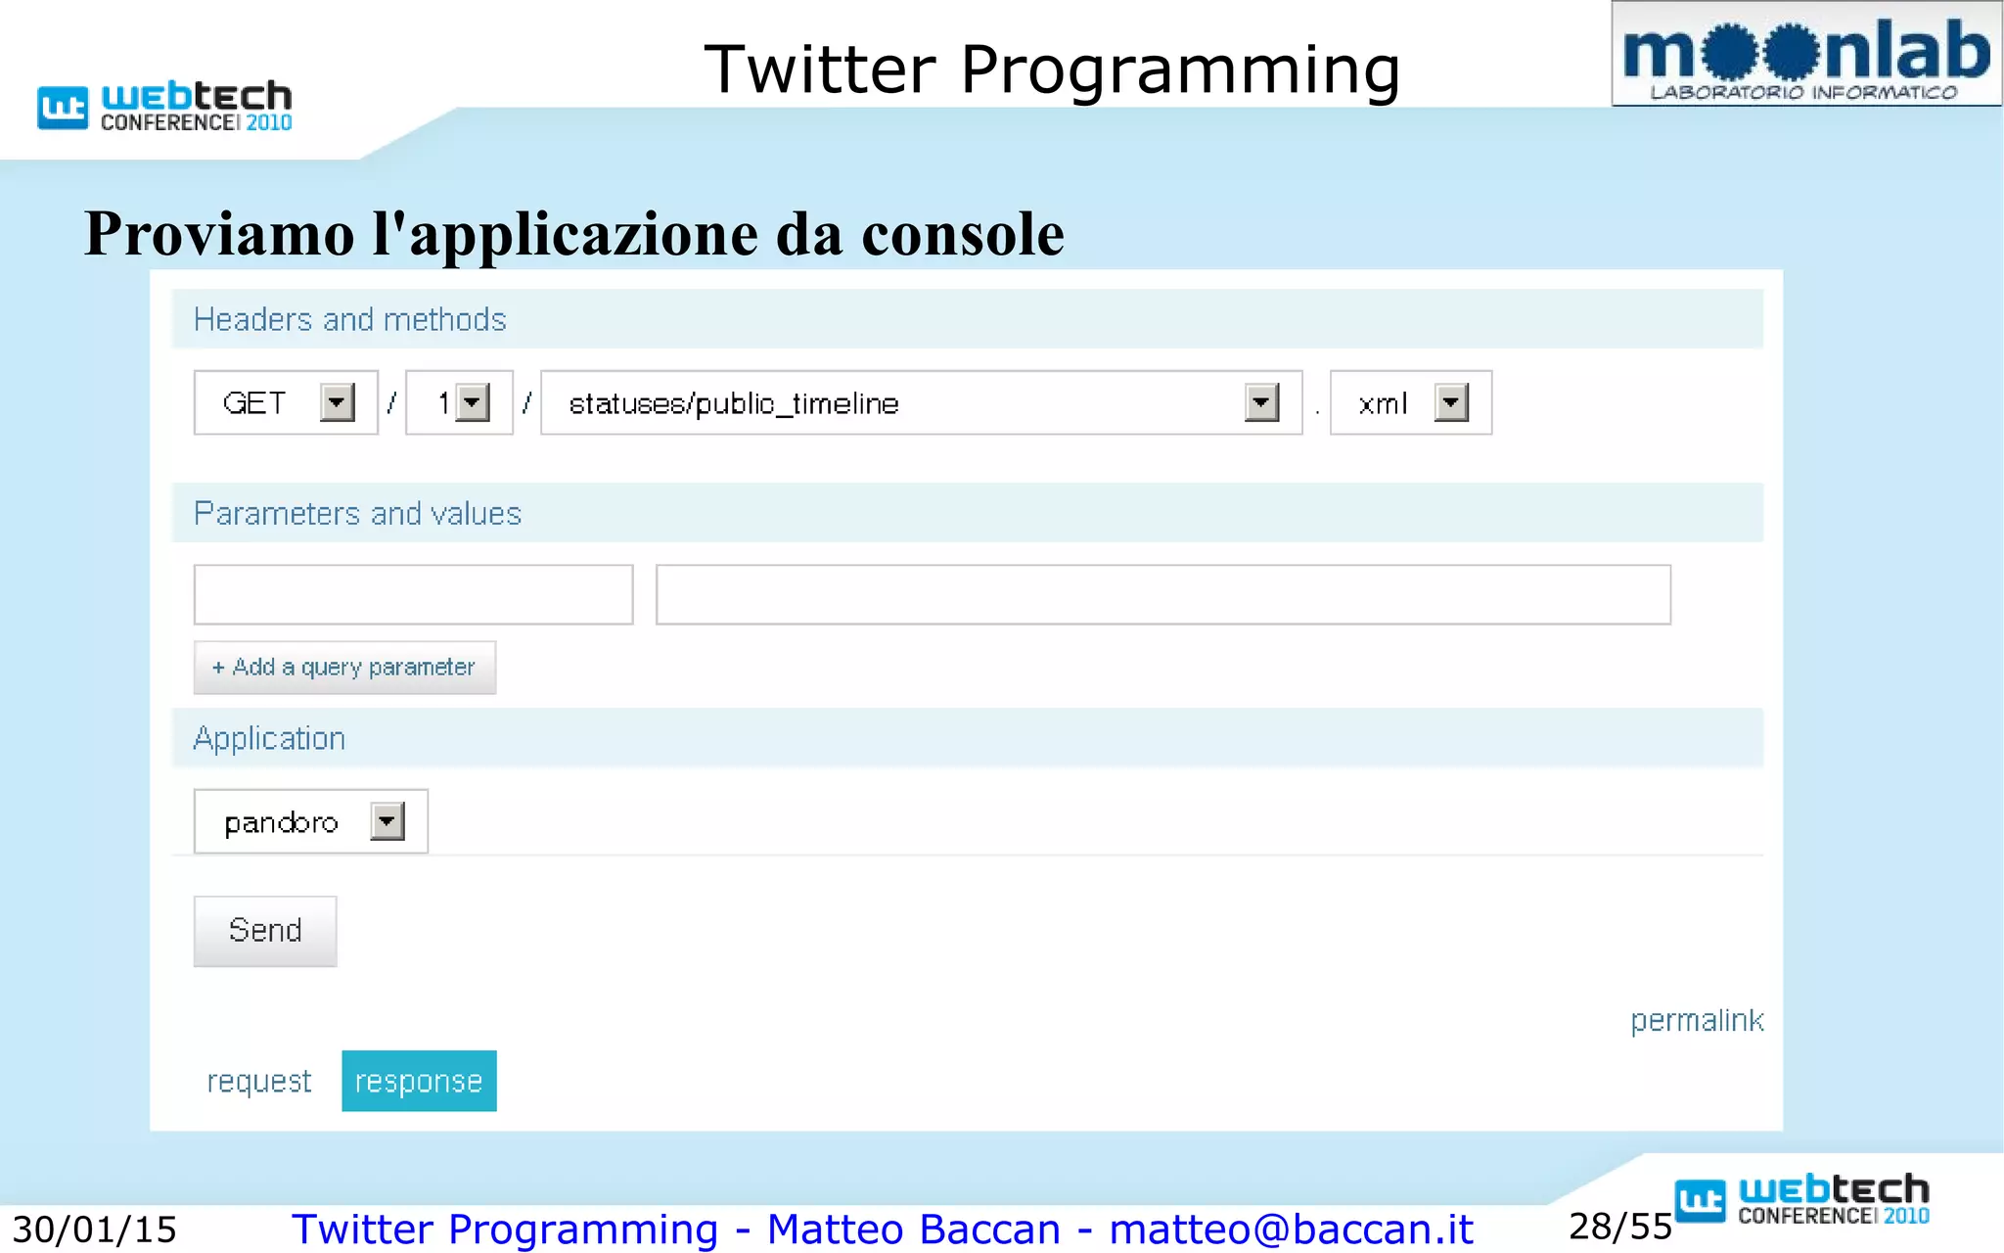Switch to the response tab
Viewport: 2004px width, 1253px height.
(x=419, y=1081)
